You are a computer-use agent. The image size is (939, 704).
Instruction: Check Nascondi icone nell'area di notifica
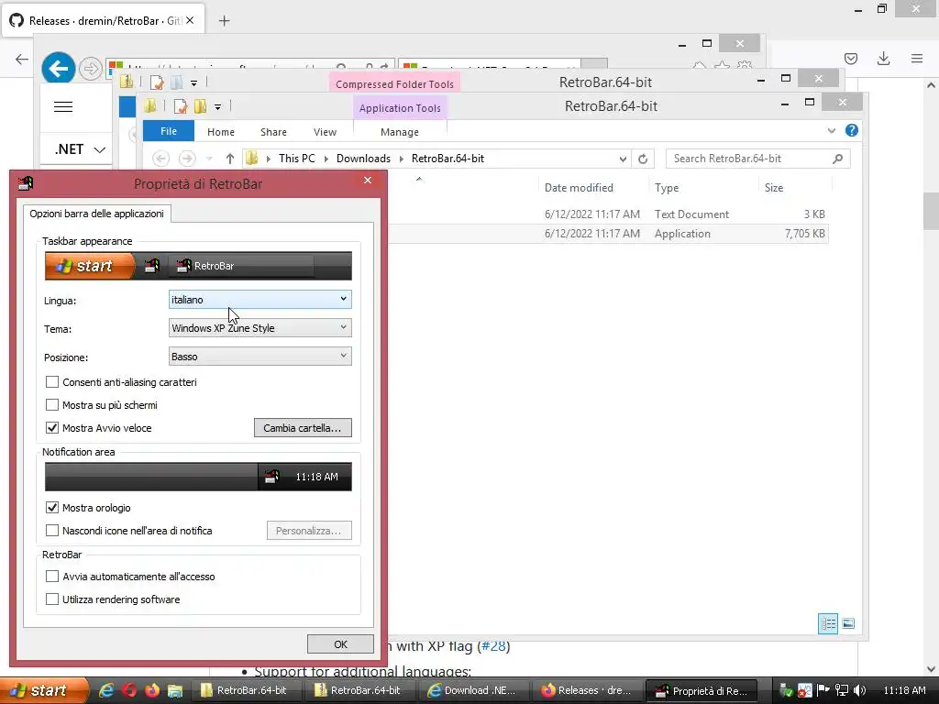(x=52, y=531)
